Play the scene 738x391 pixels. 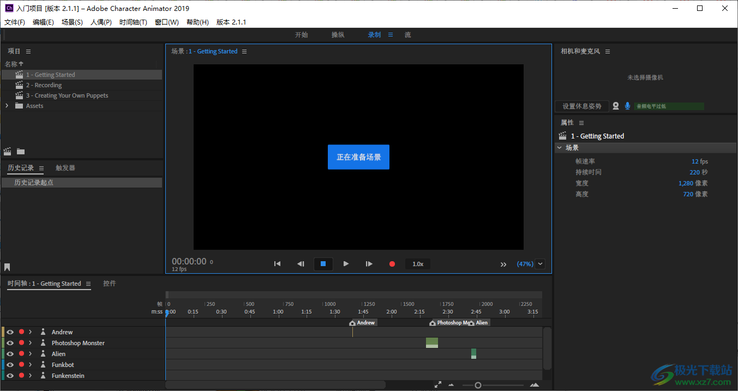point(346,264)
